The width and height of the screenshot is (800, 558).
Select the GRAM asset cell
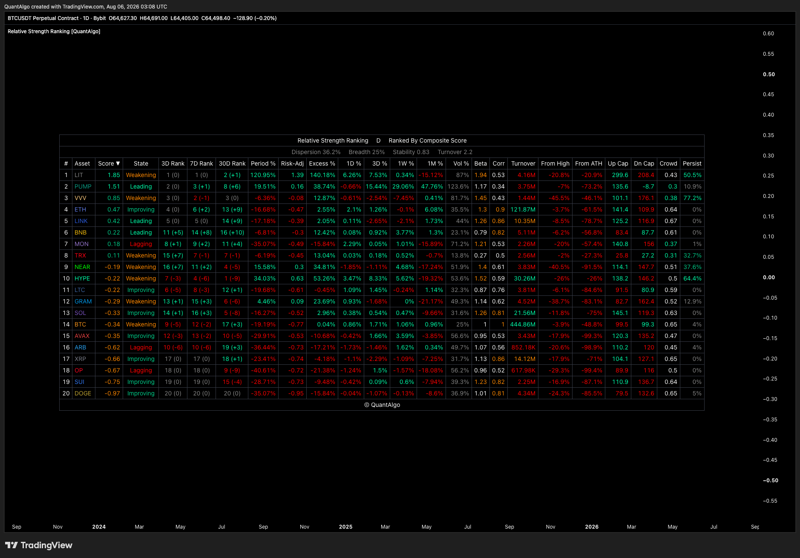point(83,301)
